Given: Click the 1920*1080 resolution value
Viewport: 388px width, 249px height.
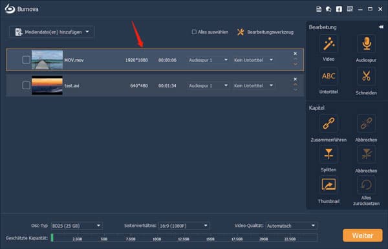Looking at the screenshot, I should (136, 60).
